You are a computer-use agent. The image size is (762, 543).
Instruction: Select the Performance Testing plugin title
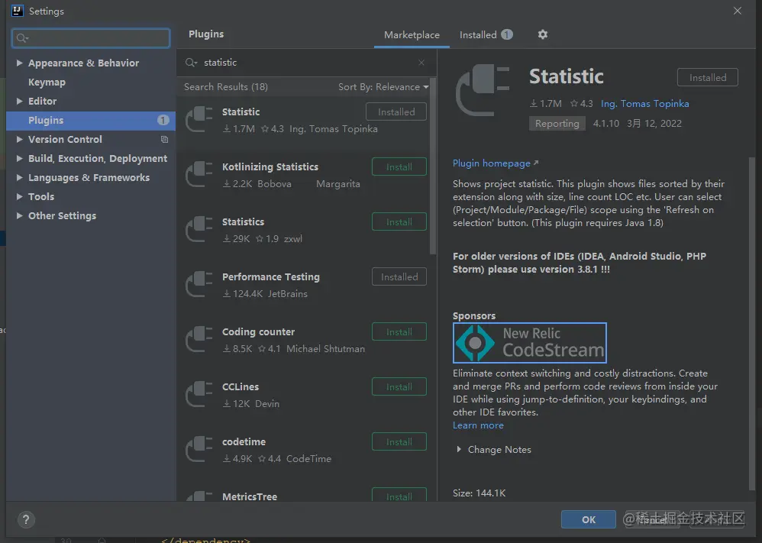271,276
